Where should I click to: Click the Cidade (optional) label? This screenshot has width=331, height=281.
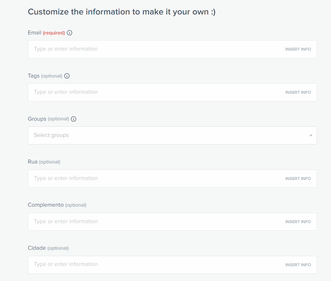(48, 248)
